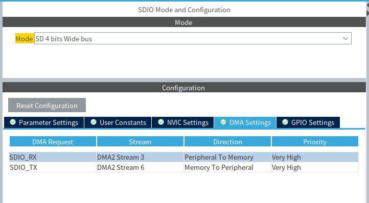Click the green check icon on GPIO Settings
This screenshot has height=203, width=369.
point(285,122)
